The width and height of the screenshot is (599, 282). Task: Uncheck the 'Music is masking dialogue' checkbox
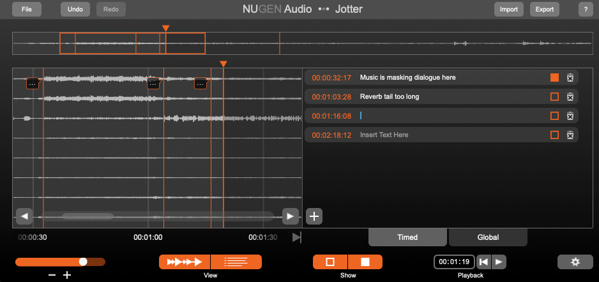(554, 78)
